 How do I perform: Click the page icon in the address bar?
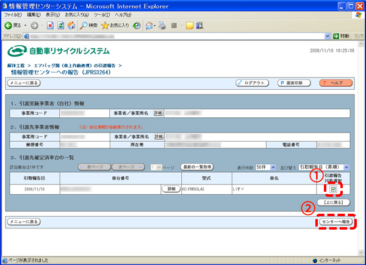click(x=26, y=36)
